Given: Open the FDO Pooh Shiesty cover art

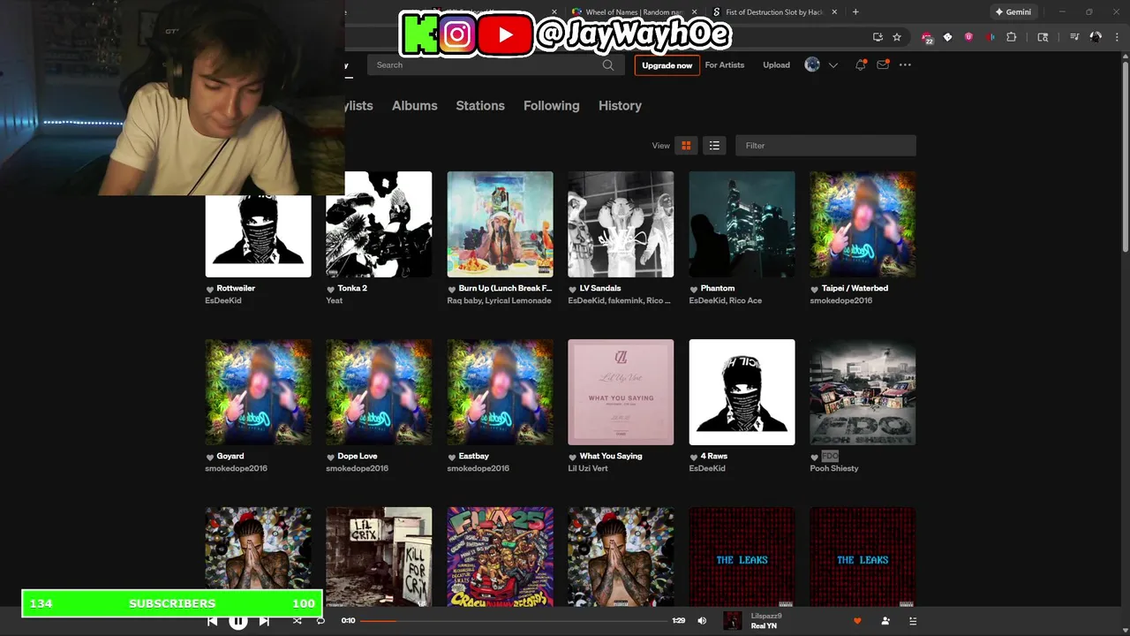Looking at the screenshot, I should (863, 392).
